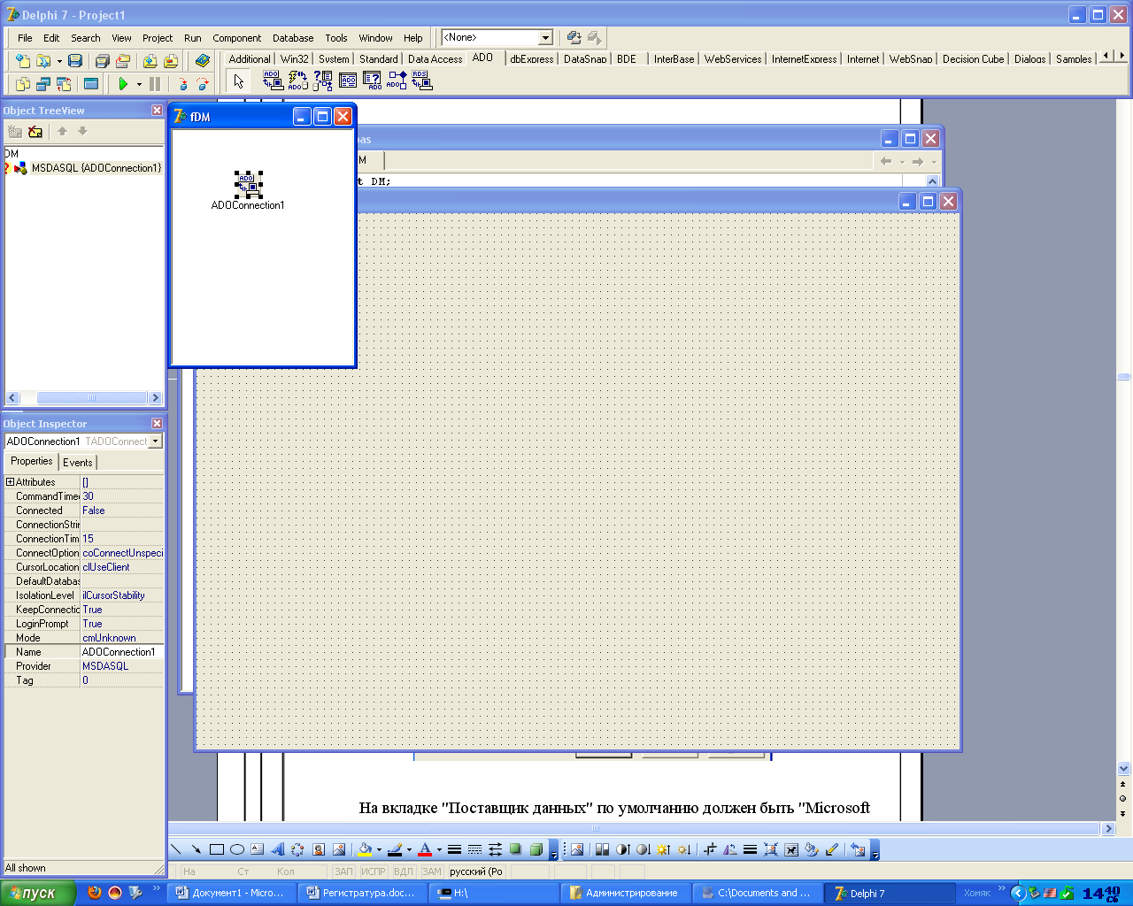Open Администрирование taskbar window

[x=625, y=894]
